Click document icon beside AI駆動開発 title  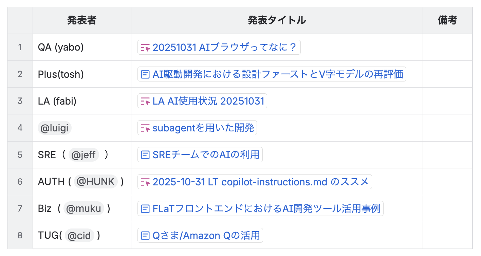point(145,74)
